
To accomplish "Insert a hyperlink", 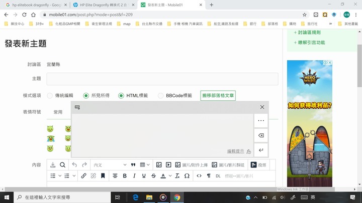I will coord(83,176).
